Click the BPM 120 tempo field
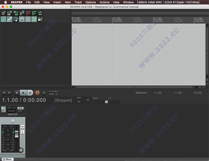The image size is (209, 161). pyautogui.click(x=79, y=100)
